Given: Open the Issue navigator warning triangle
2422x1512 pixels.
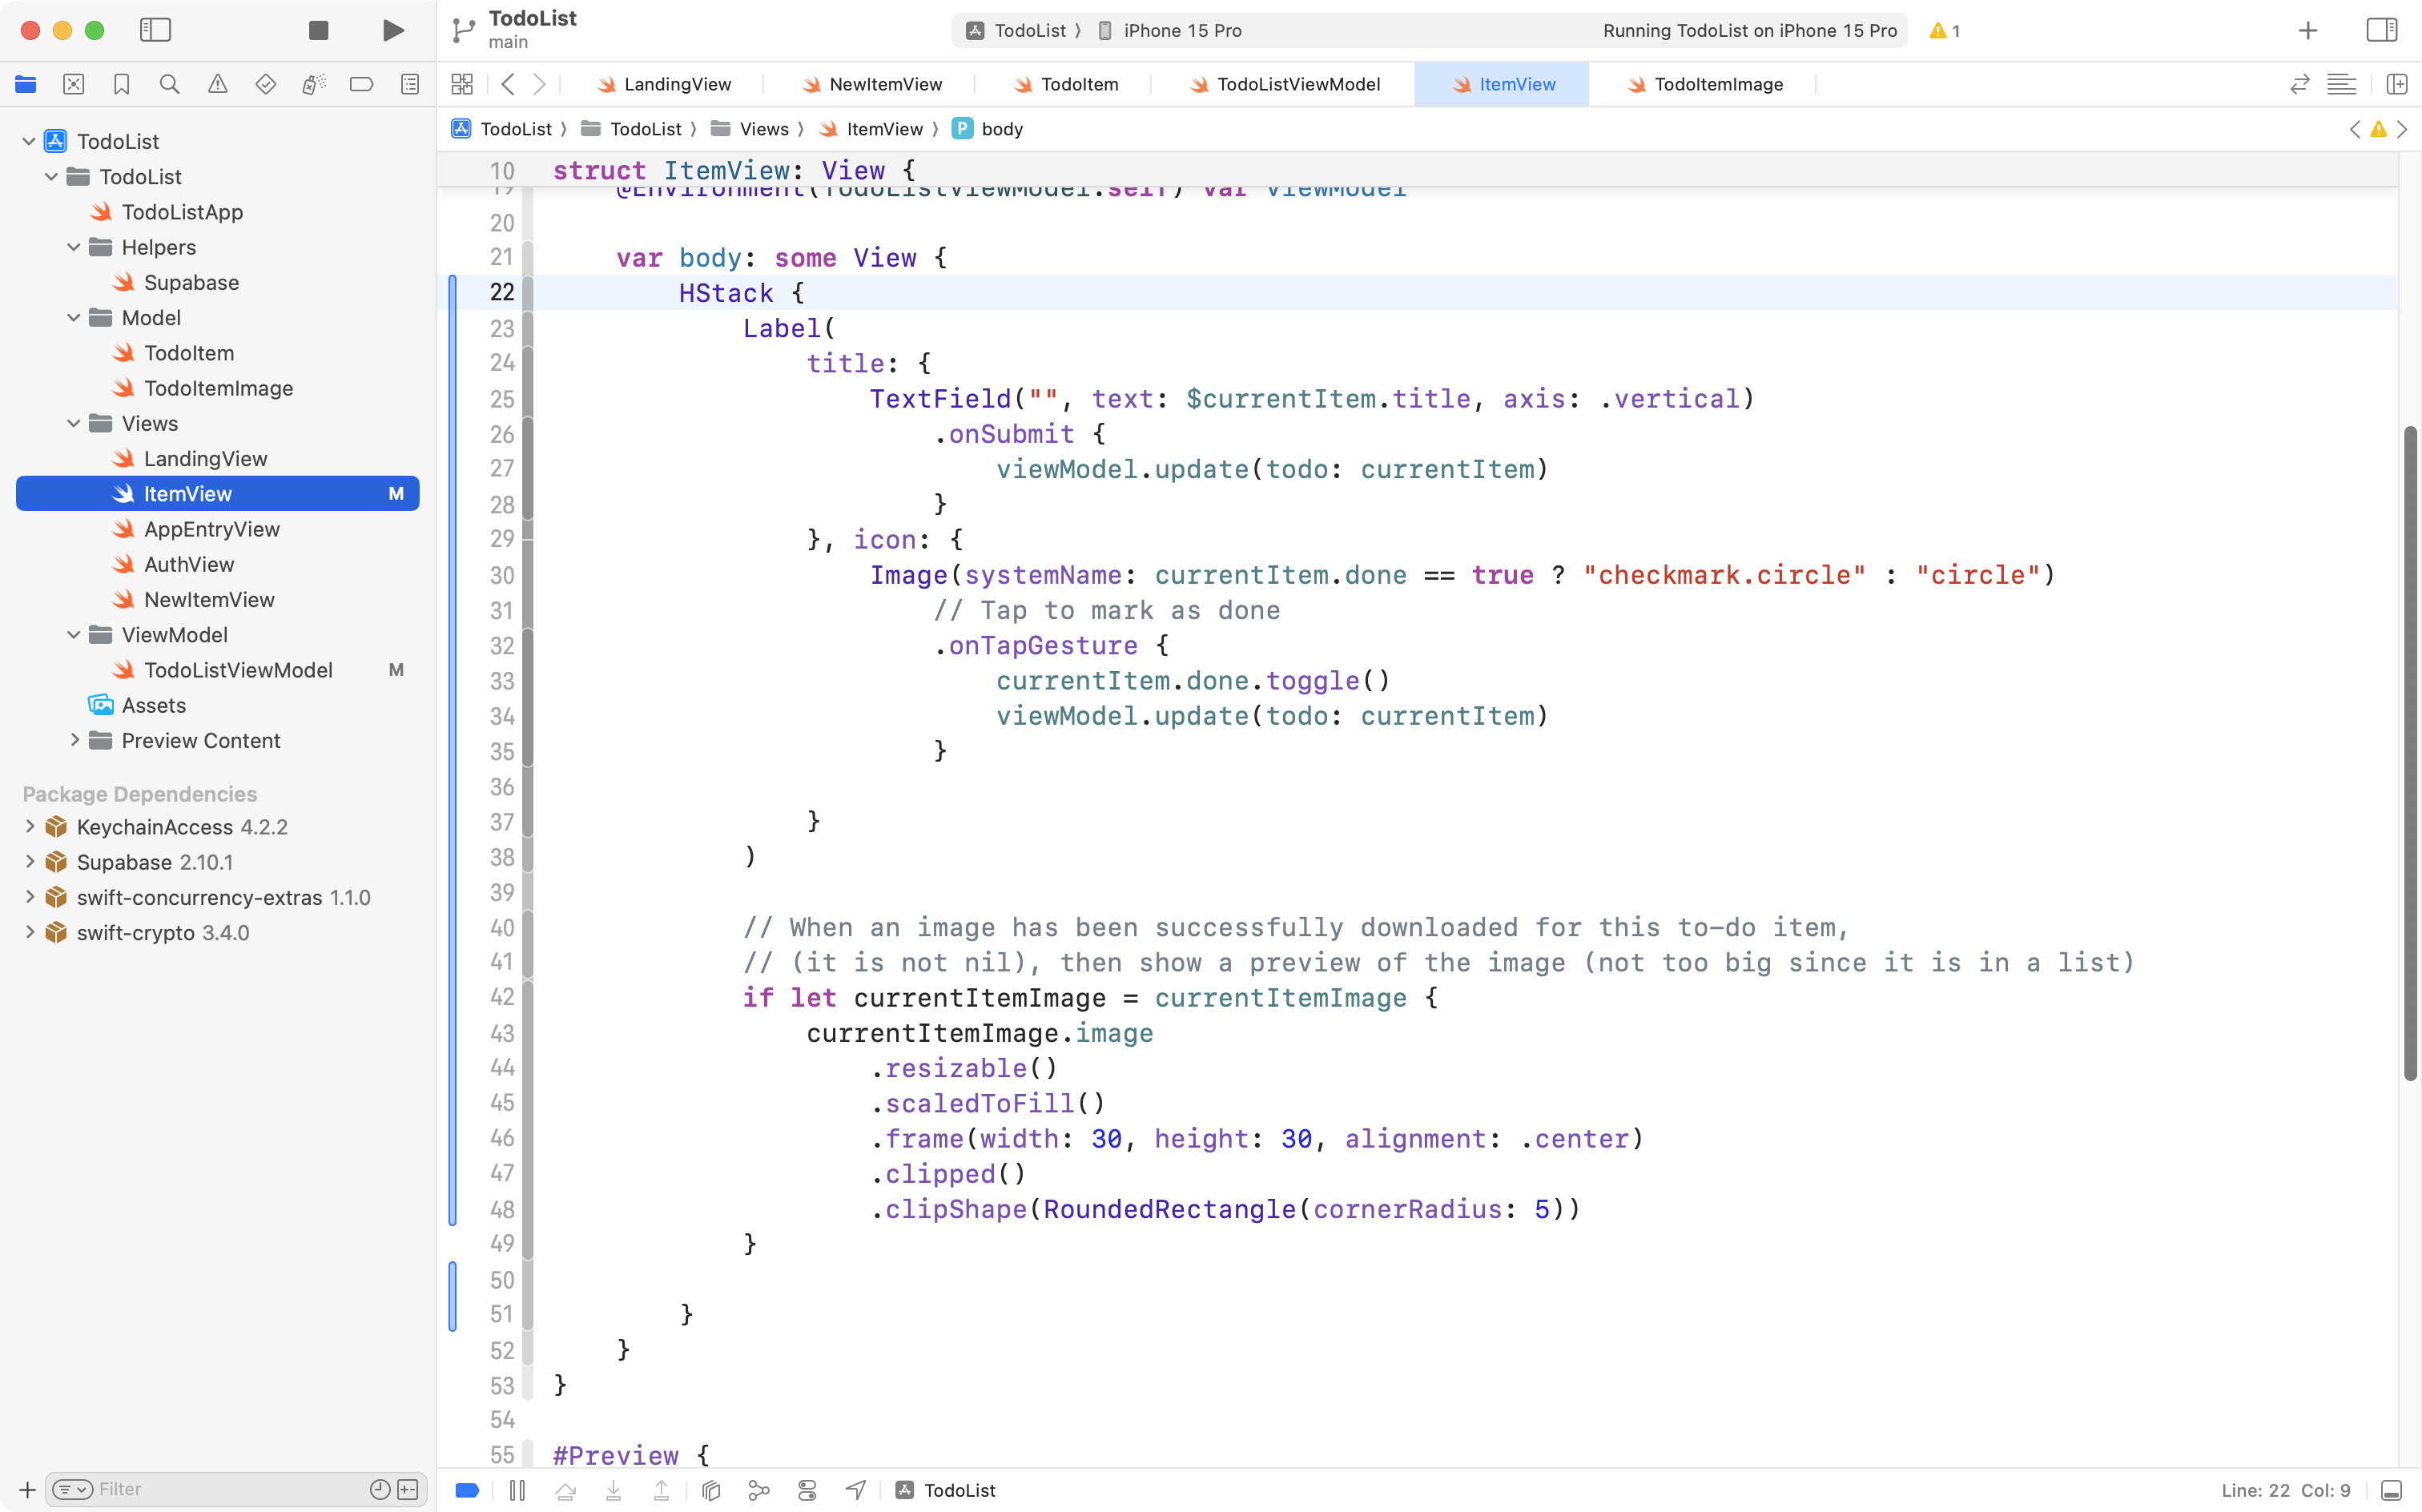Looking at the screenshot, I should (x=217, y=84).
